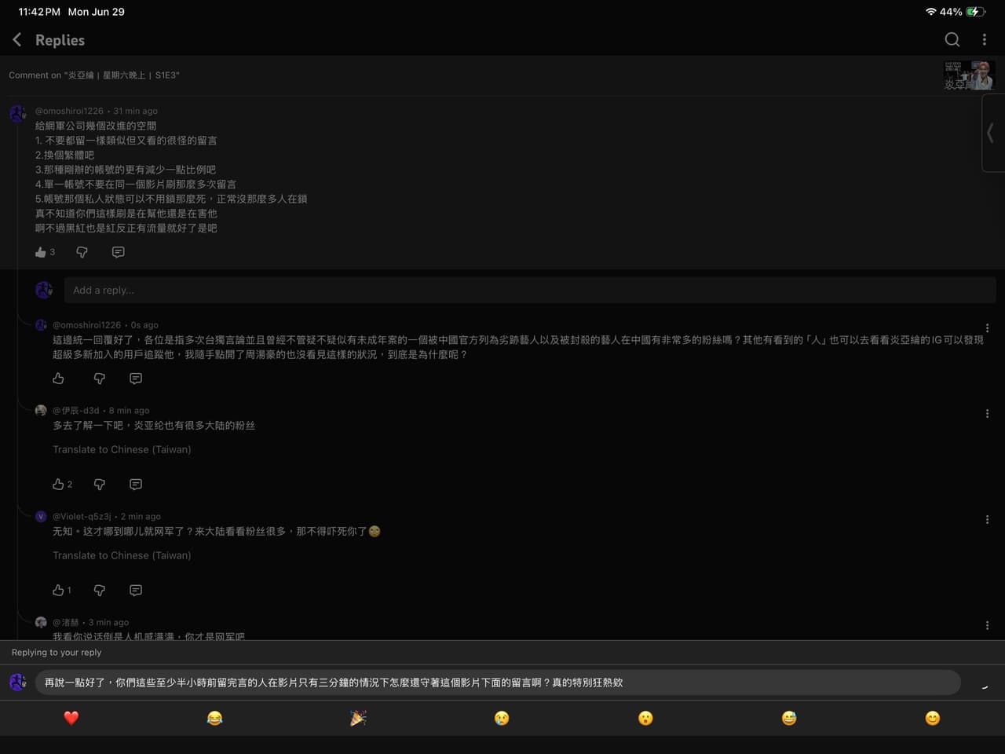This screenshot has width=1005, height=754.
Task: Like the @伊辰-d3d reply with 2 likes
Action: (x=58, y=485)
